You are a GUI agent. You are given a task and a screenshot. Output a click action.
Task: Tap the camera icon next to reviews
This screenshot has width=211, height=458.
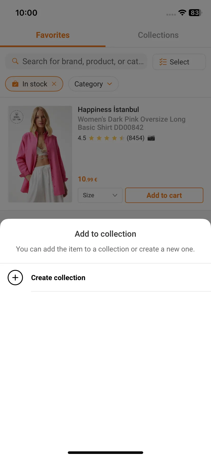(x=151, y=138)
